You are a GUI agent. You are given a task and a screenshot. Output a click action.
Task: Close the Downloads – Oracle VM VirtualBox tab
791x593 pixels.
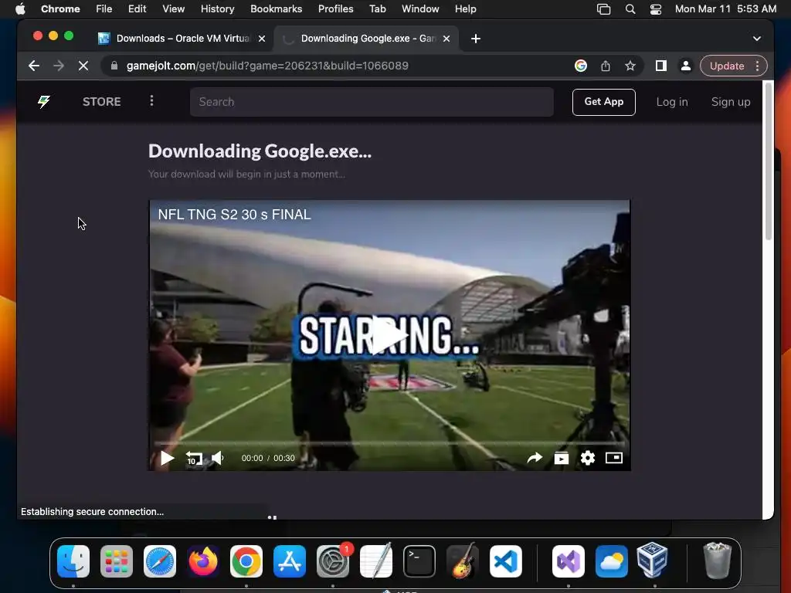[261, 39]
